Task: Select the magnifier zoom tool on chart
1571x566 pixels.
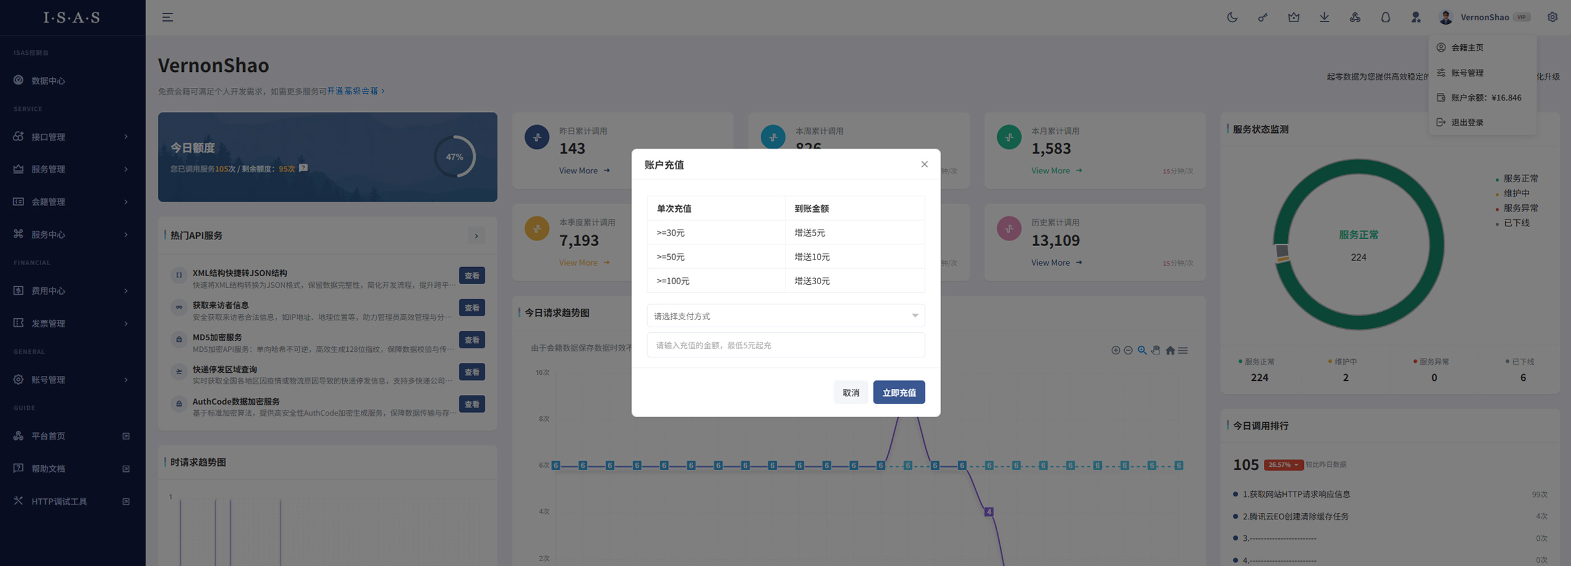Action: tap(1142, 350)
